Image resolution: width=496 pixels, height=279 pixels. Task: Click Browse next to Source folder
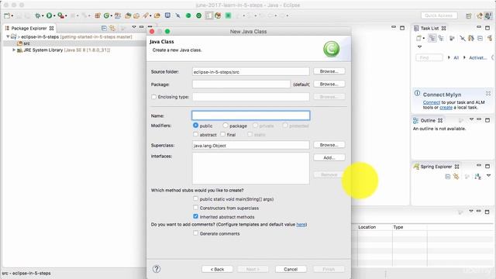329,71
